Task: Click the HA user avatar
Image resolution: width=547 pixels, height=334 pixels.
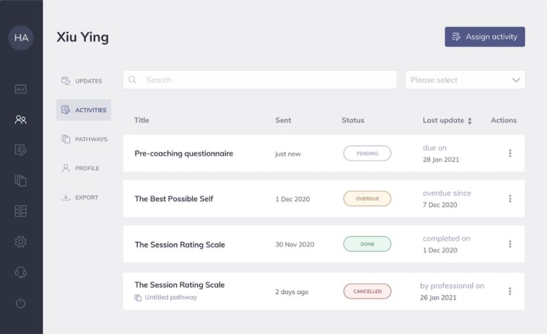Action: tap(21, 37)
